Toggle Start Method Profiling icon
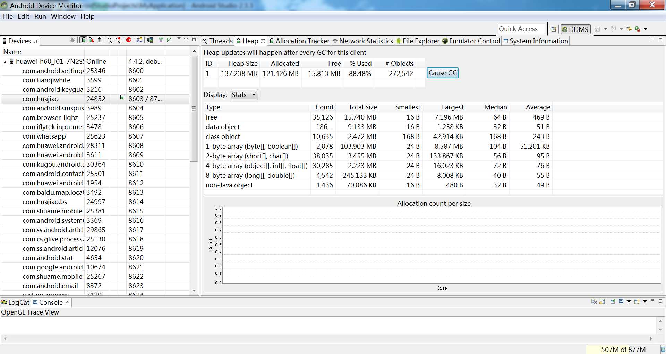 click(x=118, y=40)
